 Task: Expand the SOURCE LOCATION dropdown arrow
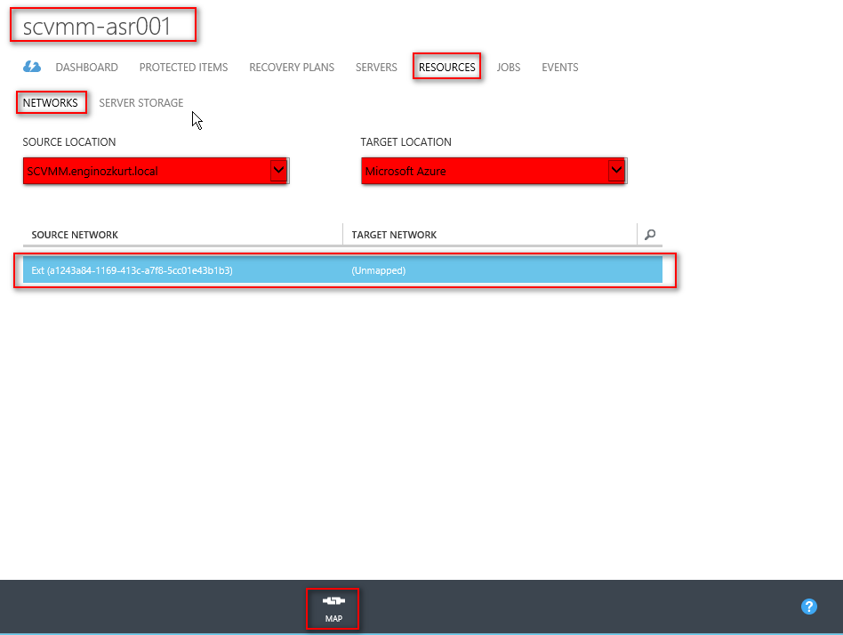click(x=278, y=171)
